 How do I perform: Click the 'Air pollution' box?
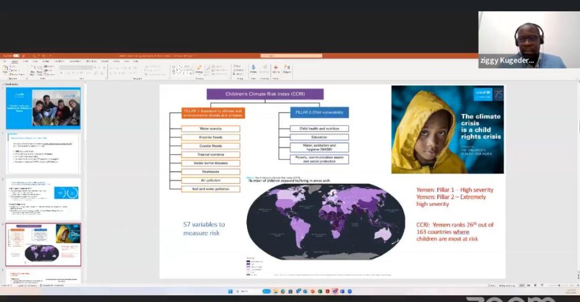tap(211, 180)
